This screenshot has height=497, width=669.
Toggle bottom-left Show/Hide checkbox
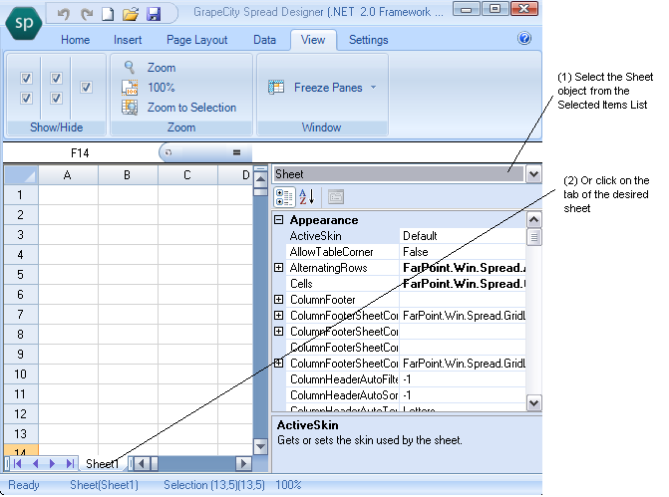tap(26, 98)
